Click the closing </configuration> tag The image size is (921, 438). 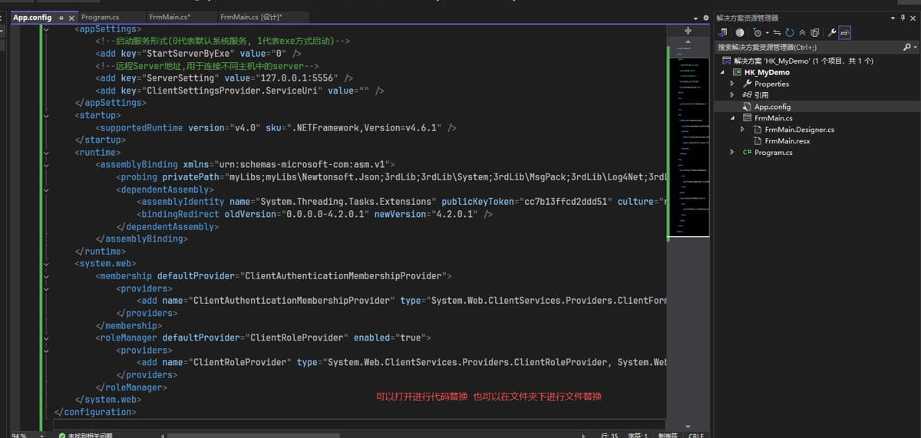[95, 412]
